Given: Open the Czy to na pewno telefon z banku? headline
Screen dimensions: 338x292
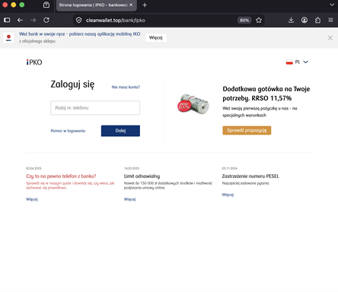Looking at the screenshot, I should (x=61, y=176).
